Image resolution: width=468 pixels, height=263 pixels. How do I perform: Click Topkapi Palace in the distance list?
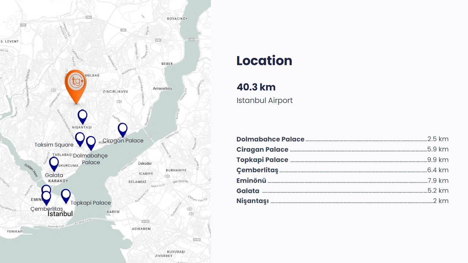pos(262,160)
